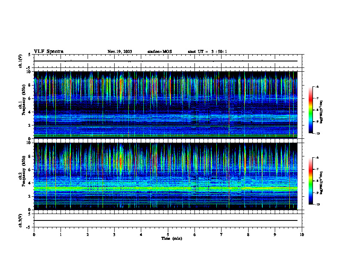The image size is (340, 263).
Task: Click the time axis tick label "3"
Action: (x=114, y=235)
